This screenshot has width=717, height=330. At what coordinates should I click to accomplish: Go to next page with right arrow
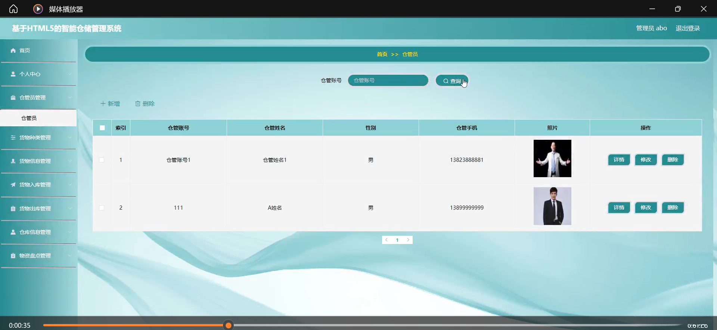408,240
